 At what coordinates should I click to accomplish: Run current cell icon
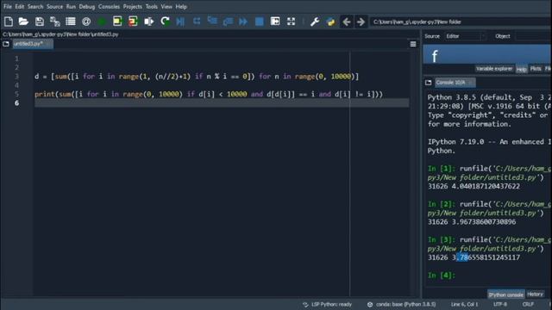click(117, 22)
